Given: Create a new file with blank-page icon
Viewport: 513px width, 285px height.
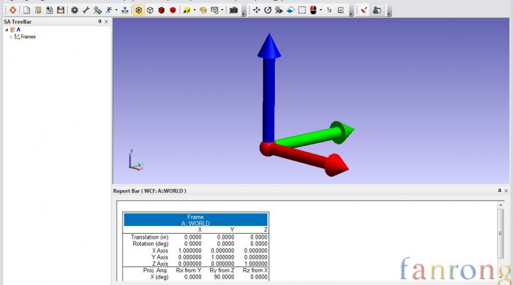Looking at the screenshot, I should pos(27,10).
